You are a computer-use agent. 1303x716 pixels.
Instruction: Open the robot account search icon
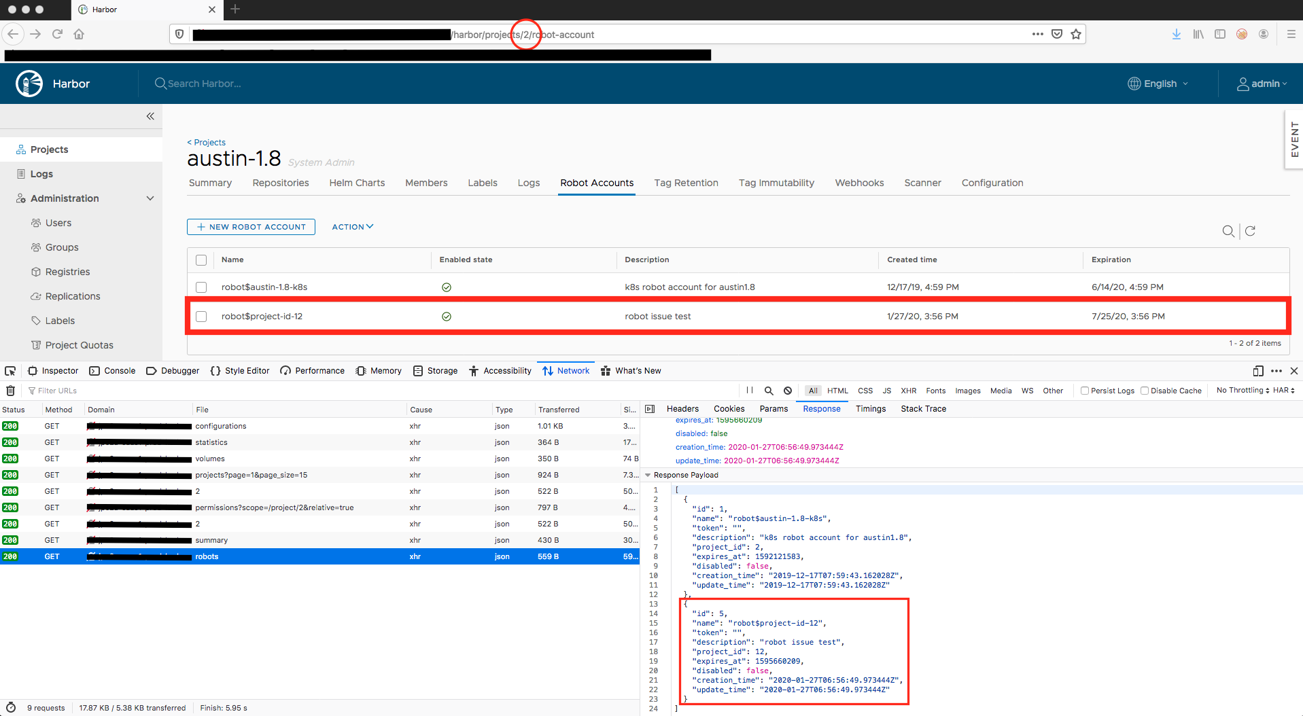click(x=1228, y=231)
